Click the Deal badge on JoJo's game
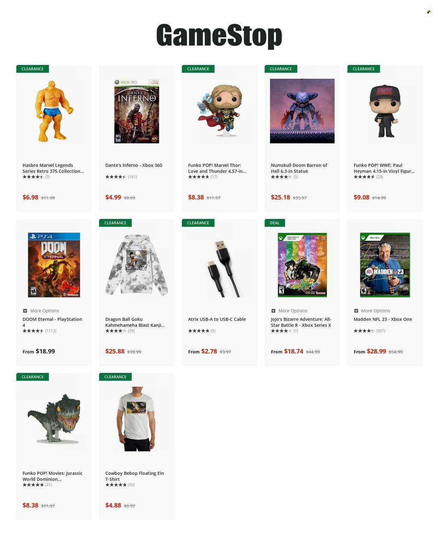 coord(275,223)
